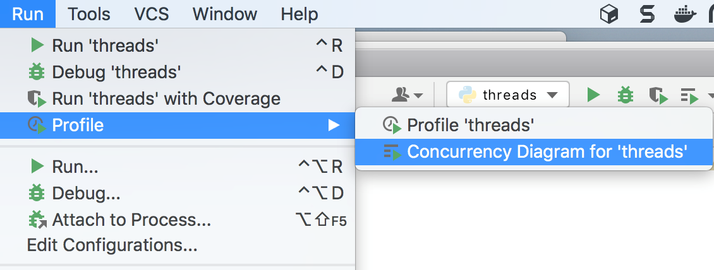Open the Docker icon in macOS menu bar
The width and height of the screenshot is (714, 270).
685,14
